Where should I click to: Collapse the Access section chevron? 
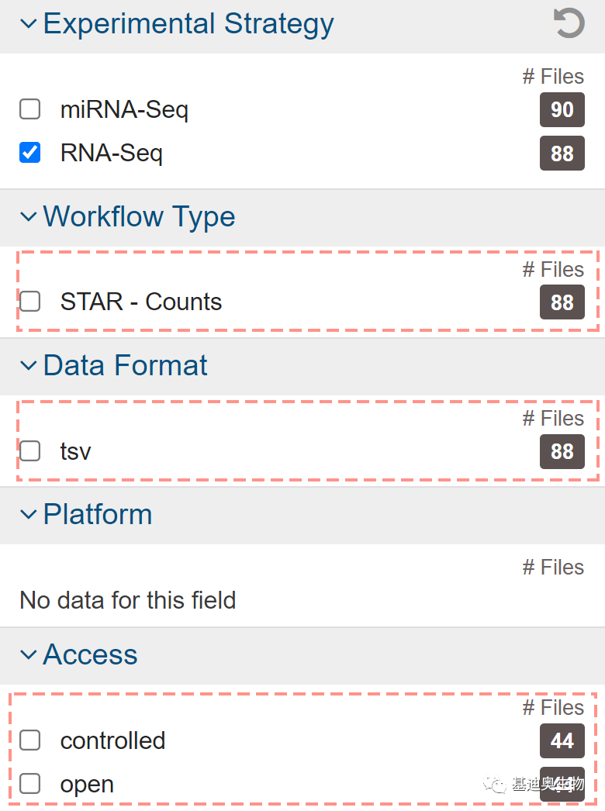click(x=28, y=655)
